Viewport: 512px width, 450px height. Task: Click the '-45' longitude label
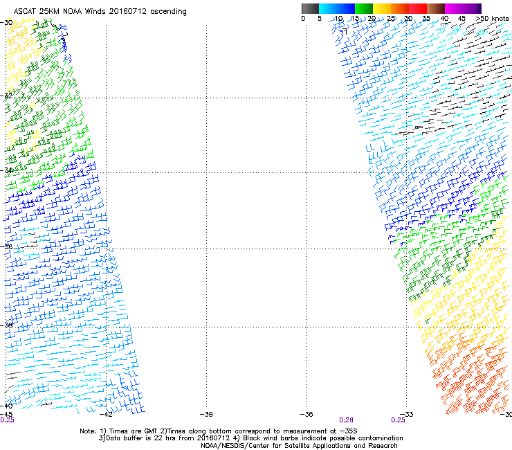[x=6, y=414]
